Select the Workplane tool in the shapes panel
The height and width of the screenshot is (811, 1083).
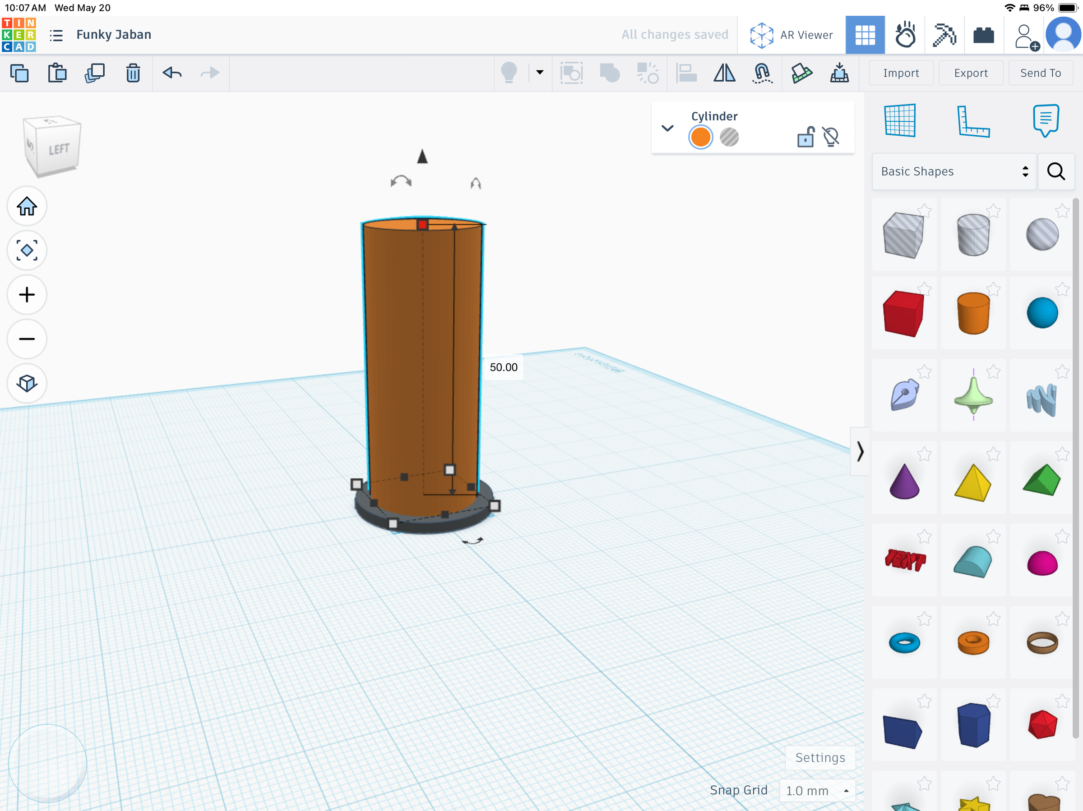point(900,121)
